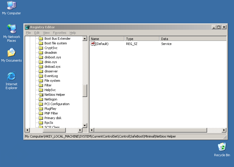Screen dimensions: 234x167
Task: Click the tree pane scroll up arrow
Action: pyautogui.click(x=85, y=39)
